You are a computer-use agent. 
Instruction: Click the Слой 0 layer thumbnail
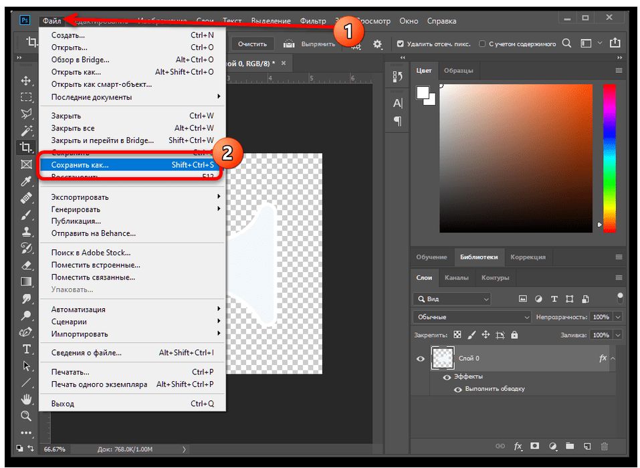pos(443,359)
